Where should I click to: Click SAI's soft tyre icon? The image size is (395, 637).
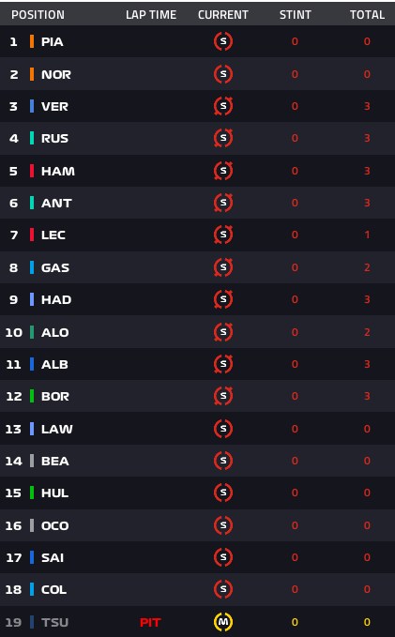pyautogui.click(x=223, y=557)
